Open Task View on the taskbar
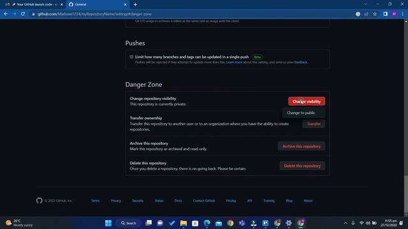The height and width of the screenshot is (229, 408). pos(149,223)
